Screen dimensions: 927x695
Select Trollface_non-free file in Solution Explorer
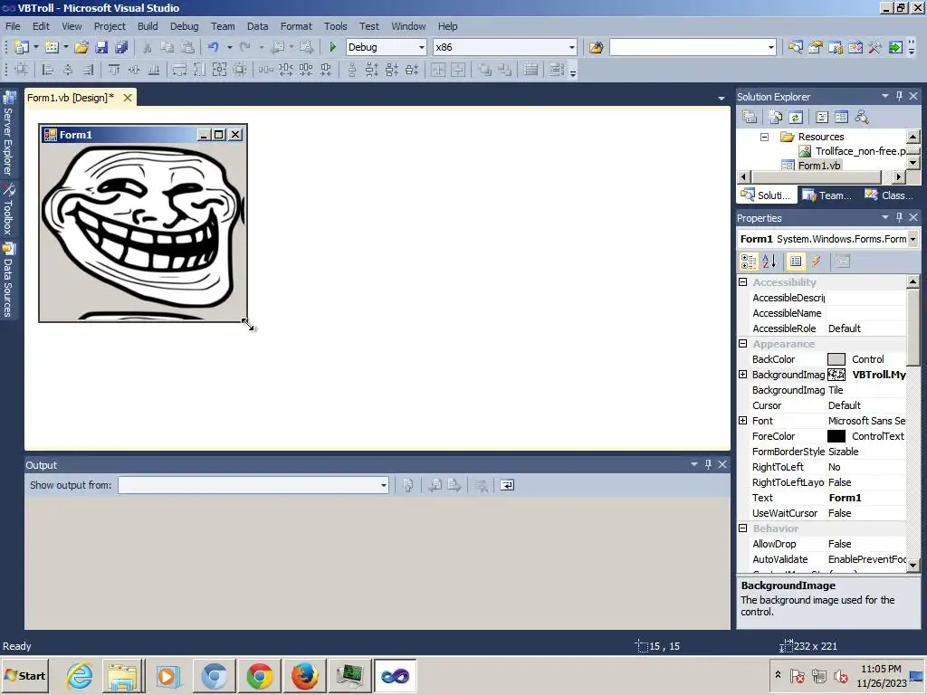pos(860,151)
